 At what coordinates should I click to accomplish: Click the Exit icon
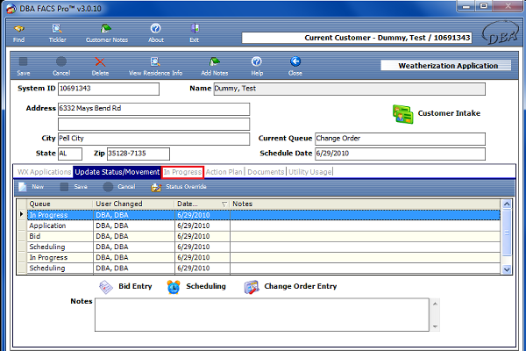click(x=195, y=29)
